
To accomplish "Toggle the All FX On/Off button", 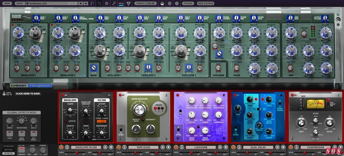I will pyautogui.click(x=21, y=150).
